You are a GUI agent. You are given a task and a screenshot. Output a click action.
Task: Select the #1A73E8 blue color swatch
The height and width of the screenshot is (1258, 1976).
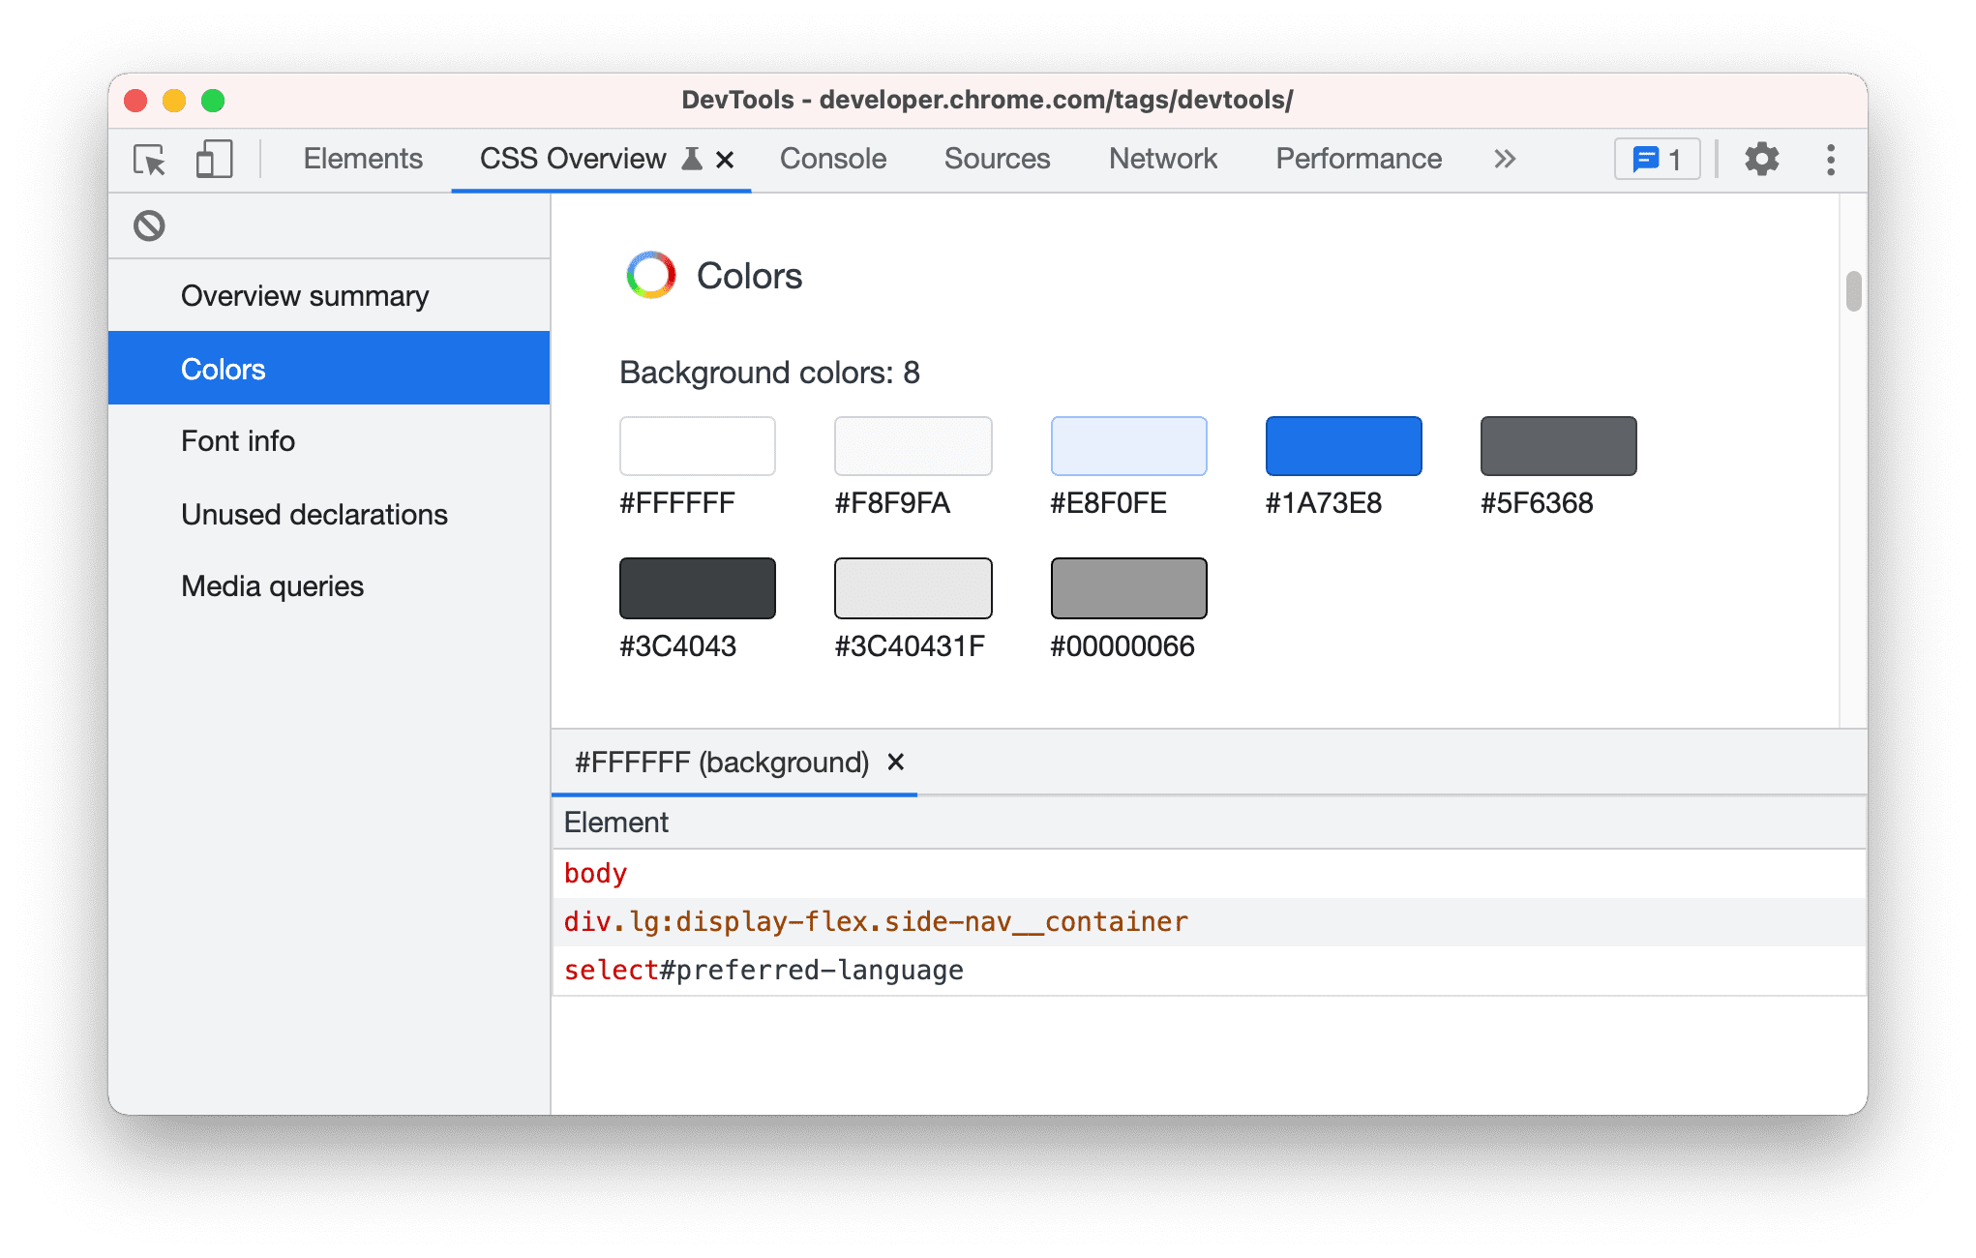[x=1344, y=444]
